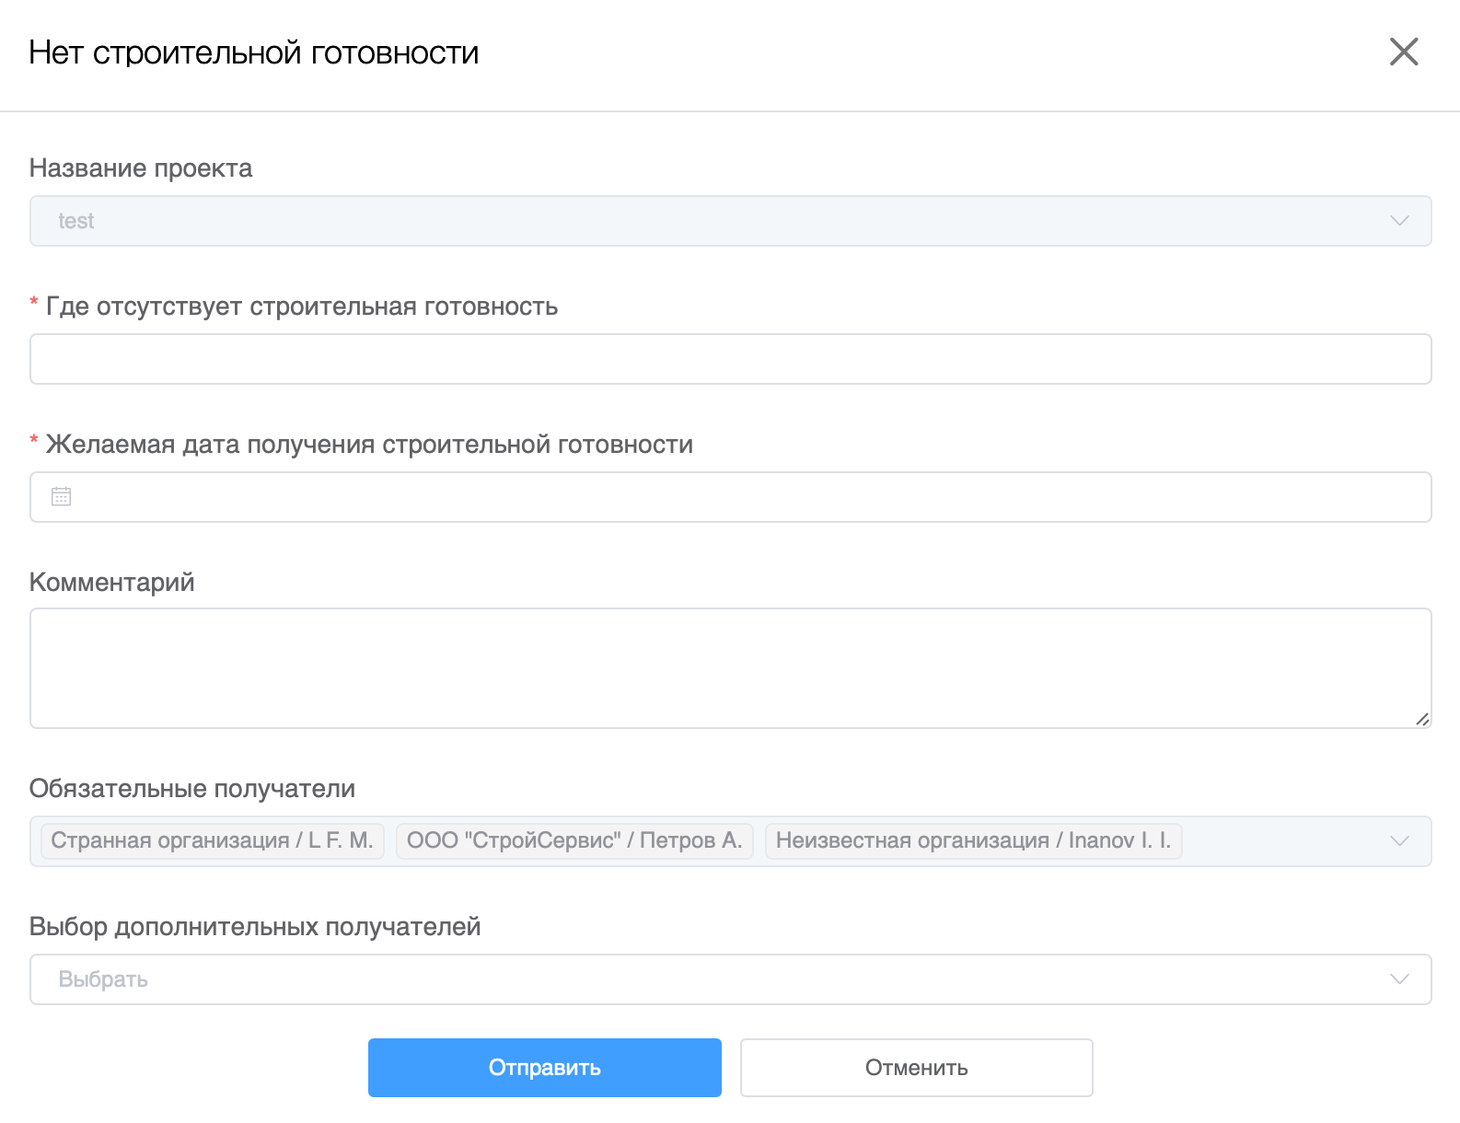Click the Название проекта label
1460x1123 pixels.
(141, 168)
